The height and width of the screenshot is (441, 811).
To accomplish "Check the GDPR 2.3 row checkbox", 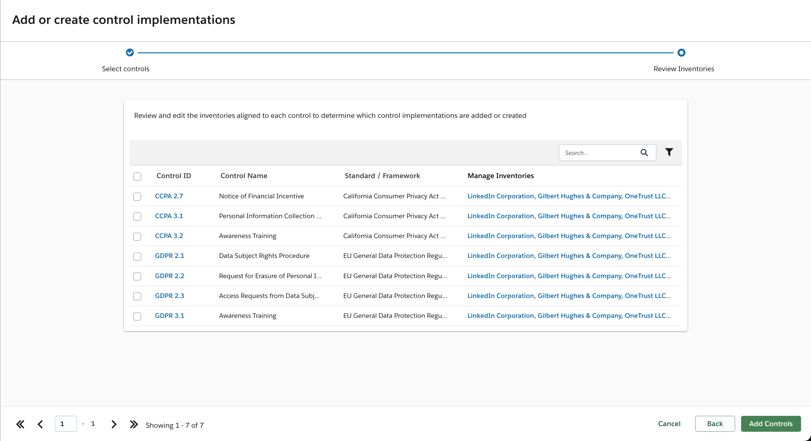I will [x=137, y=296].
